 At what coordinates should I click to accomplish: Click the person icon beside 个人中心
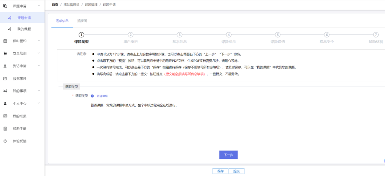(5, 104)
